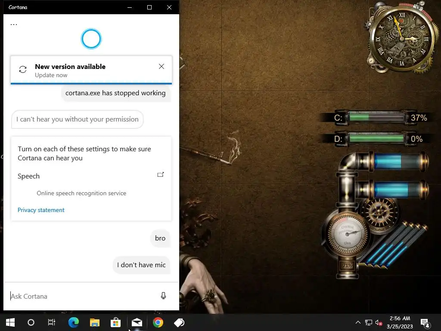
Task: Select the 'bro' chat message
Action: click(x=160, y=238)
